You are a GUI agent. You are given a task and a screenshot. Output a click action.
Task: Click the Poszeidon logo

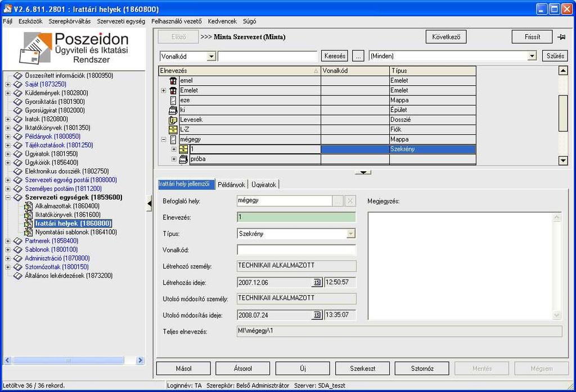tap(74, 48)
